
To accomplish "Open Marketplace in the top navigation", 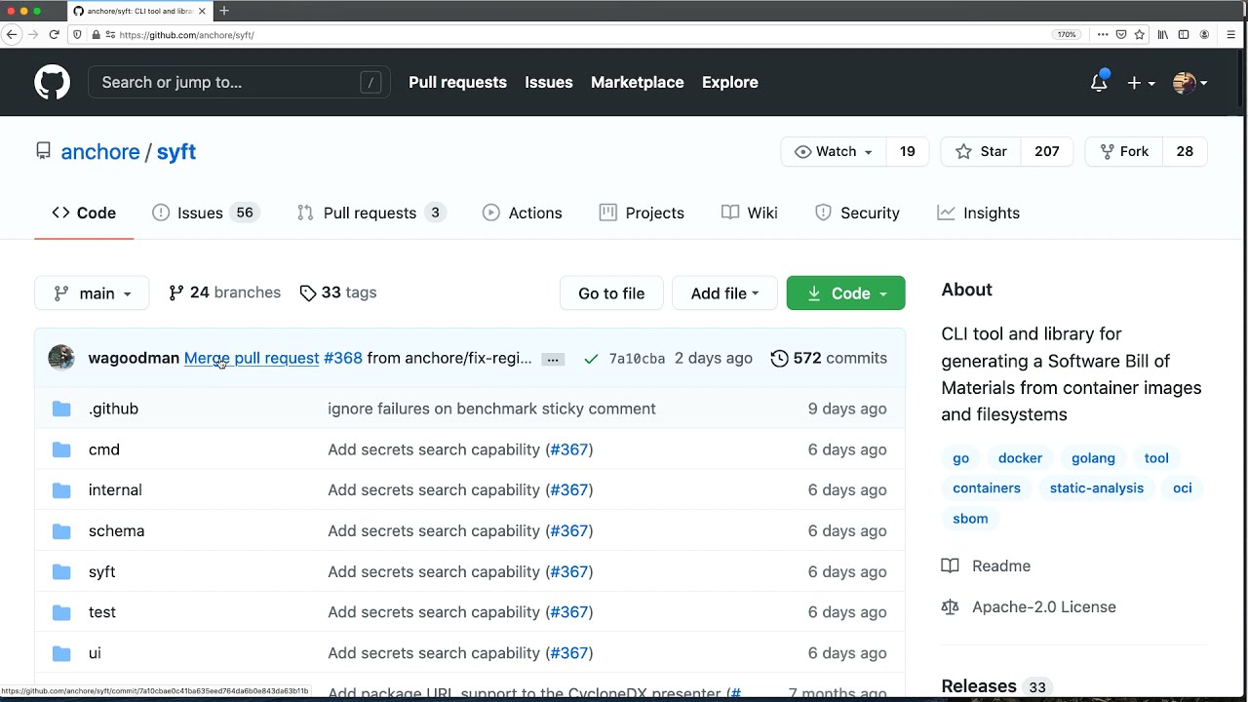I will tap(637, 83).
